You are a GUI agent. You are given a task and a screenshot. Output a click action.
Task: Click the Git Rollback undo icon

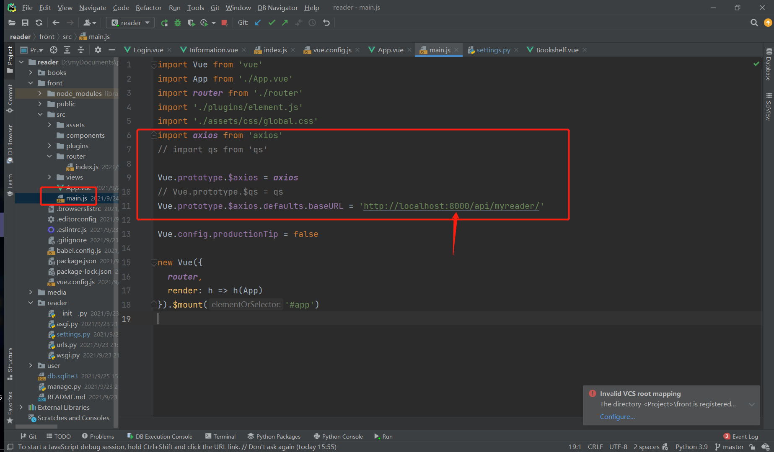tap(326, 23)
